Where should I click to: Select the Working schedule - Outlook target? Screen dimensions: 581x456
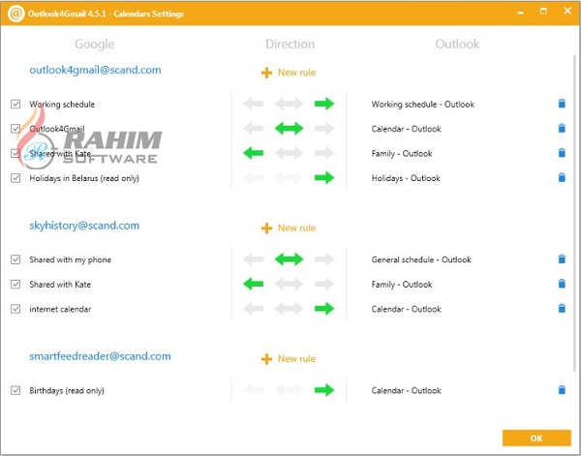click(x=423, y=105)
